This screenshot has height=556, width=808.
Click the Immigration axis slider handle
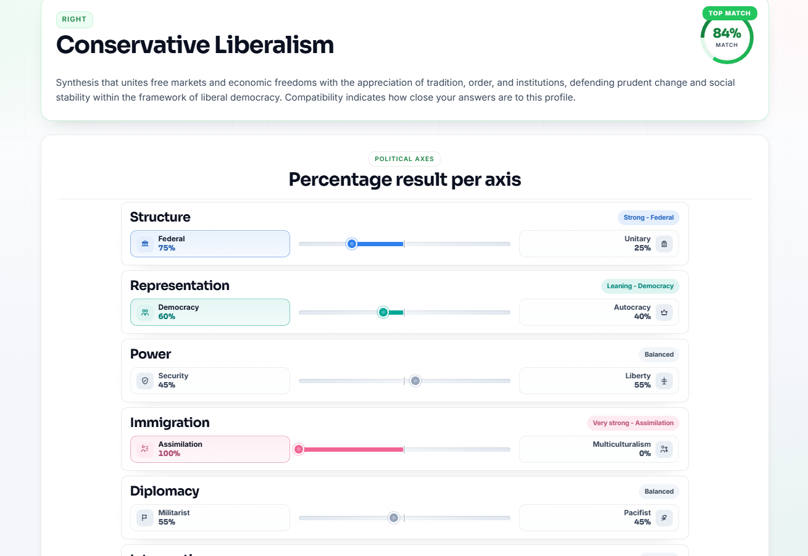(299, 449)
